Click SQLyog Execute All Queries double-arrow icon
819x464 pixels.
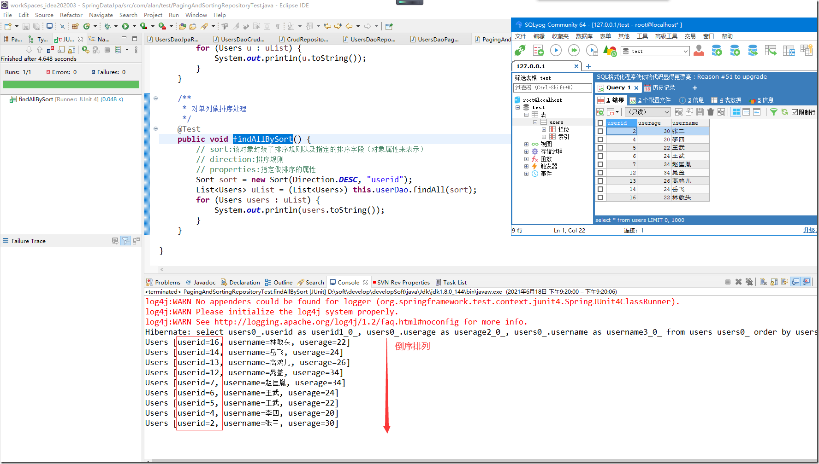click(x=574, y=50)
